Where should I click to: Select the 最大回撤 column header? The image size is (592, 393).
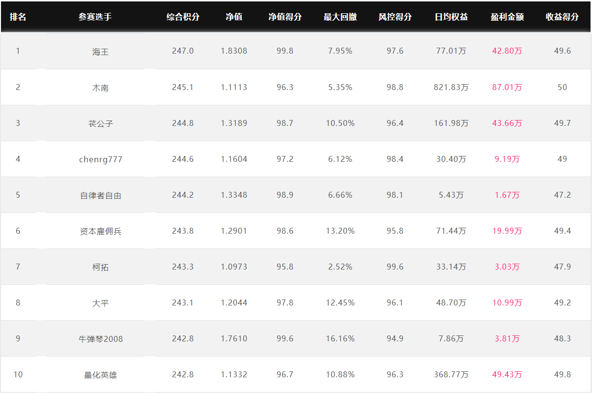pos(340,17)
